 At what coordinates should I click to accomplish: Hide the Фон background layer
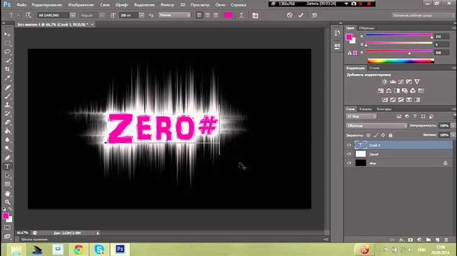pos(349,164)
